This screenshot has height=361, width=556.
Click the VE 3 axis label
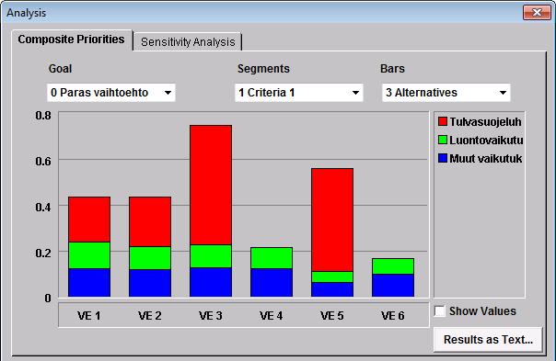coord(211,316)
